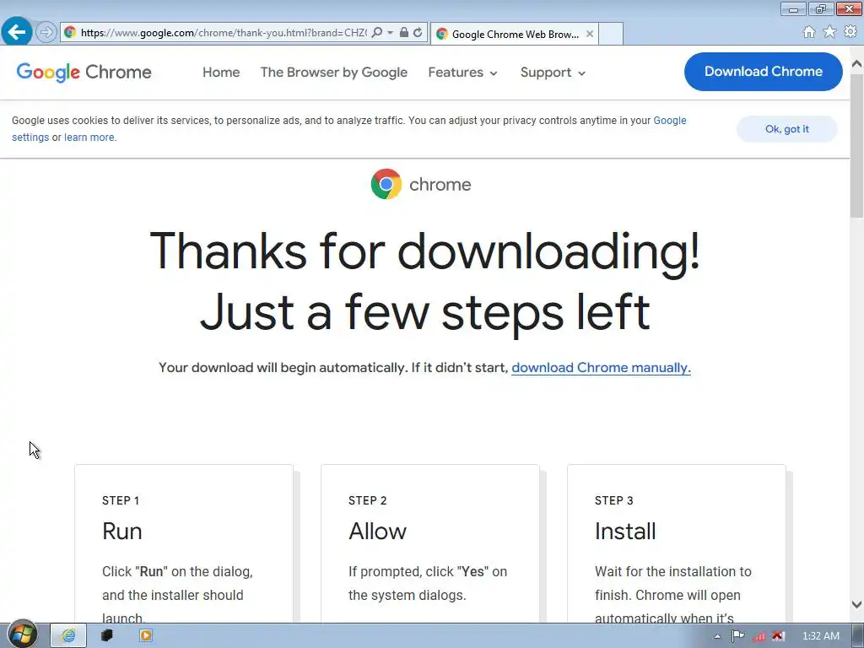
Task: Go back using the blue back arrow
Action: (17, 32)
